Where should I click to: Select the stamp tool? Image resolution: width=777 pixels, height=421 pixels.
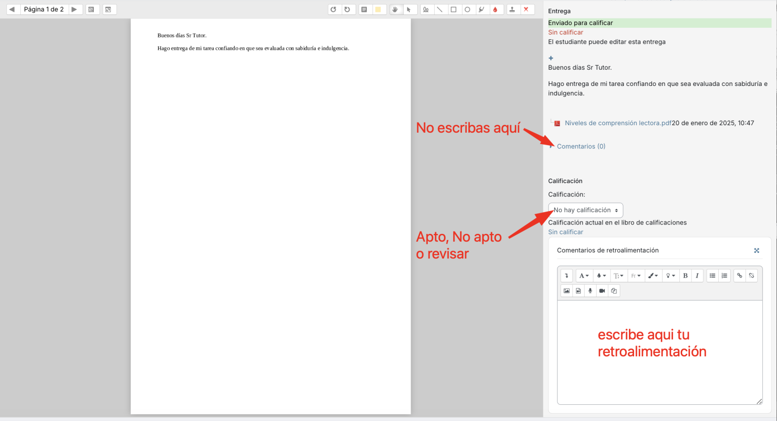coord(512,9)
